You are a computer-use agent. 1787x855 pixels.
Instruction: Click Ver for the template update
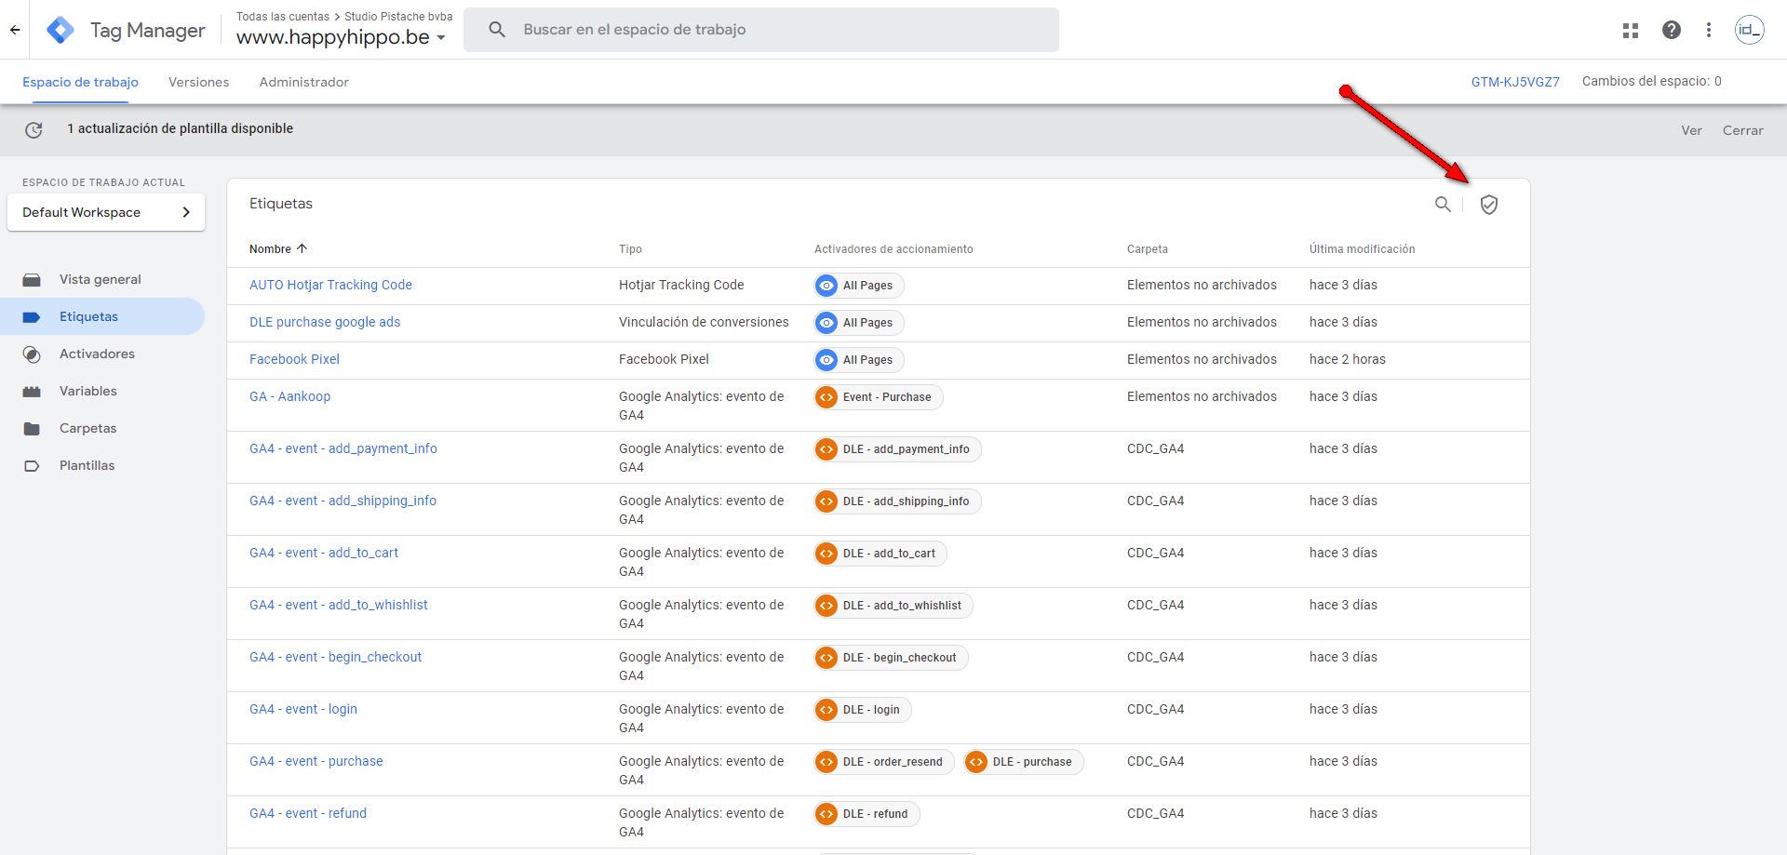coord(1691,130)
